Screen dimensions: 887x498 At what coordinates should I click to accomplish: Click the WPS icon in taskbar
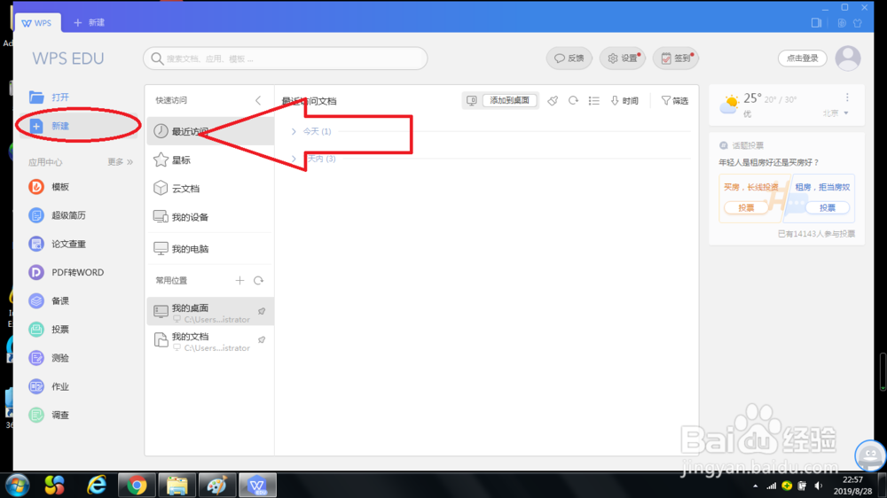257,485
